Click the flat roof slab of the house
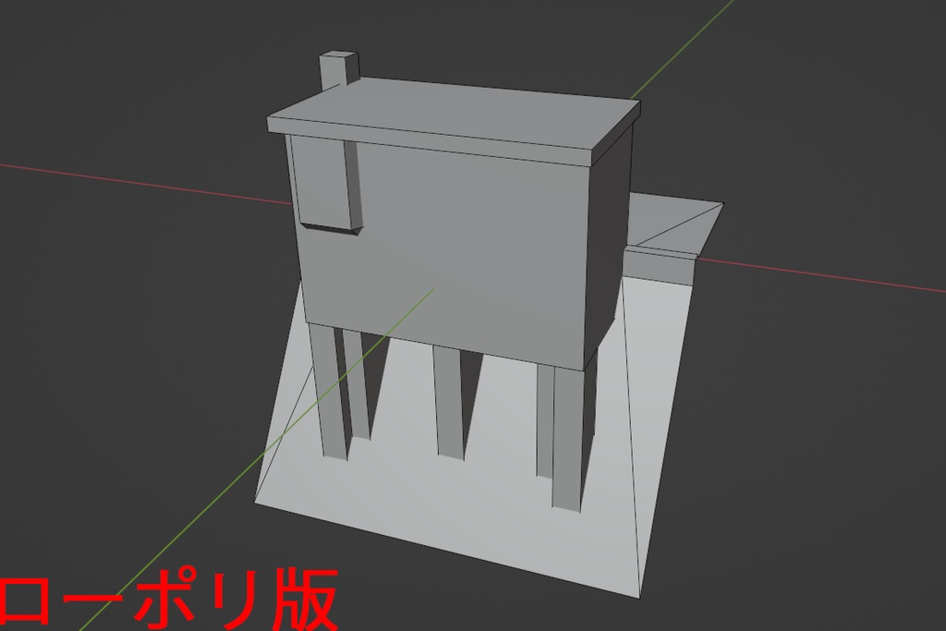 (454, 119)
